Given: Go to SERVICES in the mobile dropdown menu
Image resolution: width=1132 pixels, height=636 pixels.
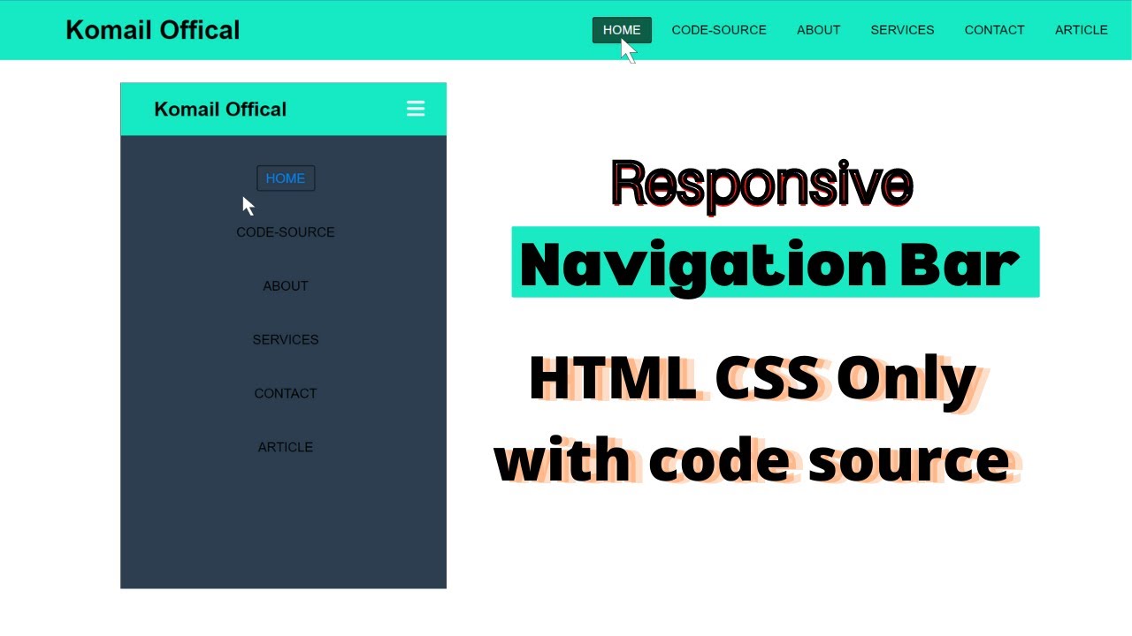Looking at the screenshot, I should pos(286,340).
